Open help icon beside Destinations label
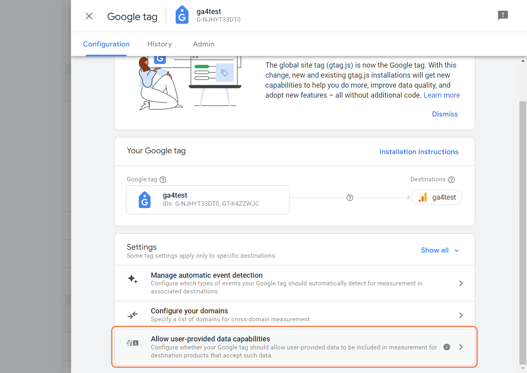This screenshot has width=527, height=373. 451,180
